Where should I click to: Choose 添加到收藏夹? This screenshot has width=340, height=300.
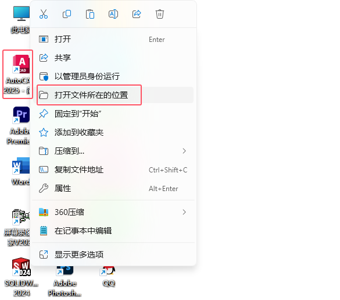pyautogui.click(x=113, y=132)
